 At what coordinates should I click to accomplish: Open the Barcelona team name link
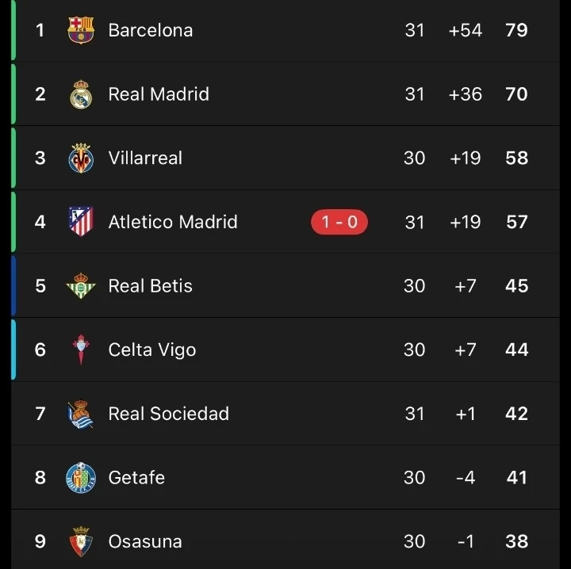pos(151,30)
